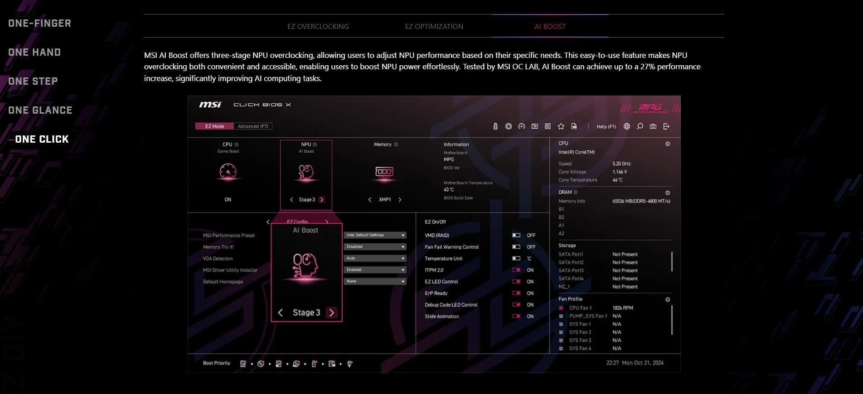Open the MSI Performance Preset dropdown

pos(374,235)
